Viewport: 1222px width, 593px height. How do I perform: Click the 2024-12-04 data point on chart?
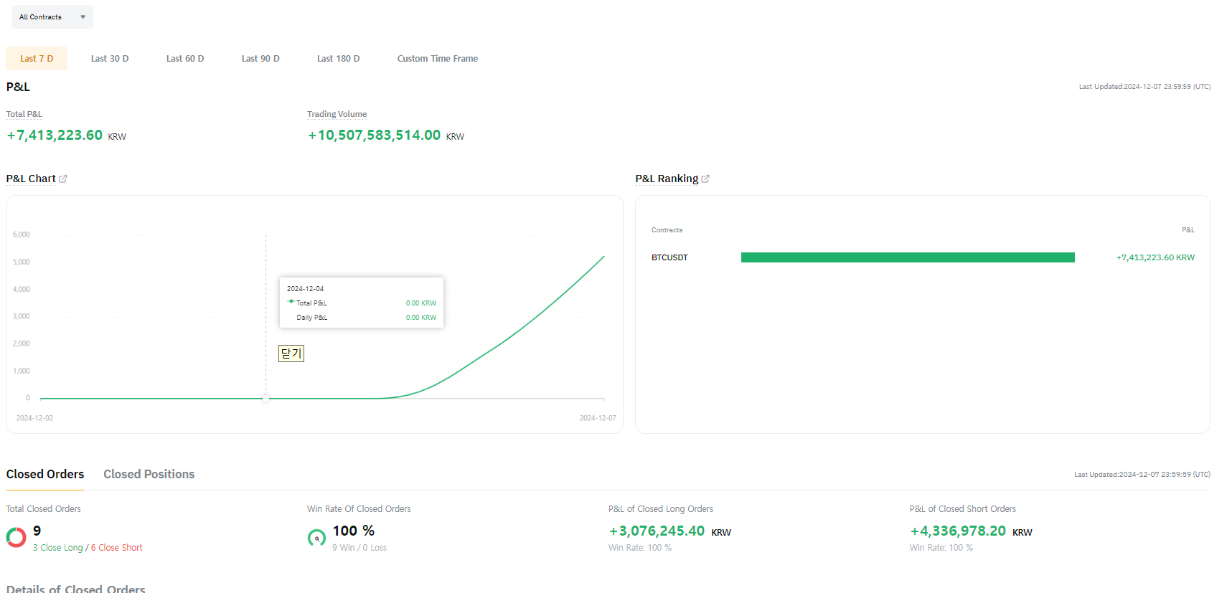click(x=265, y=398)
